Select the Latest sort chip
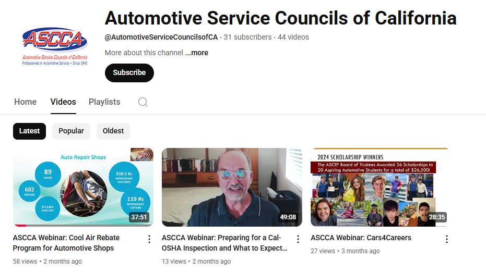This screenshot has width=486, height=273. click(x=29, y=131)
